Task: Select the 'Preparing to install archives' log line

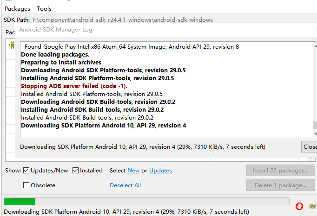Action: pos(61,63)
